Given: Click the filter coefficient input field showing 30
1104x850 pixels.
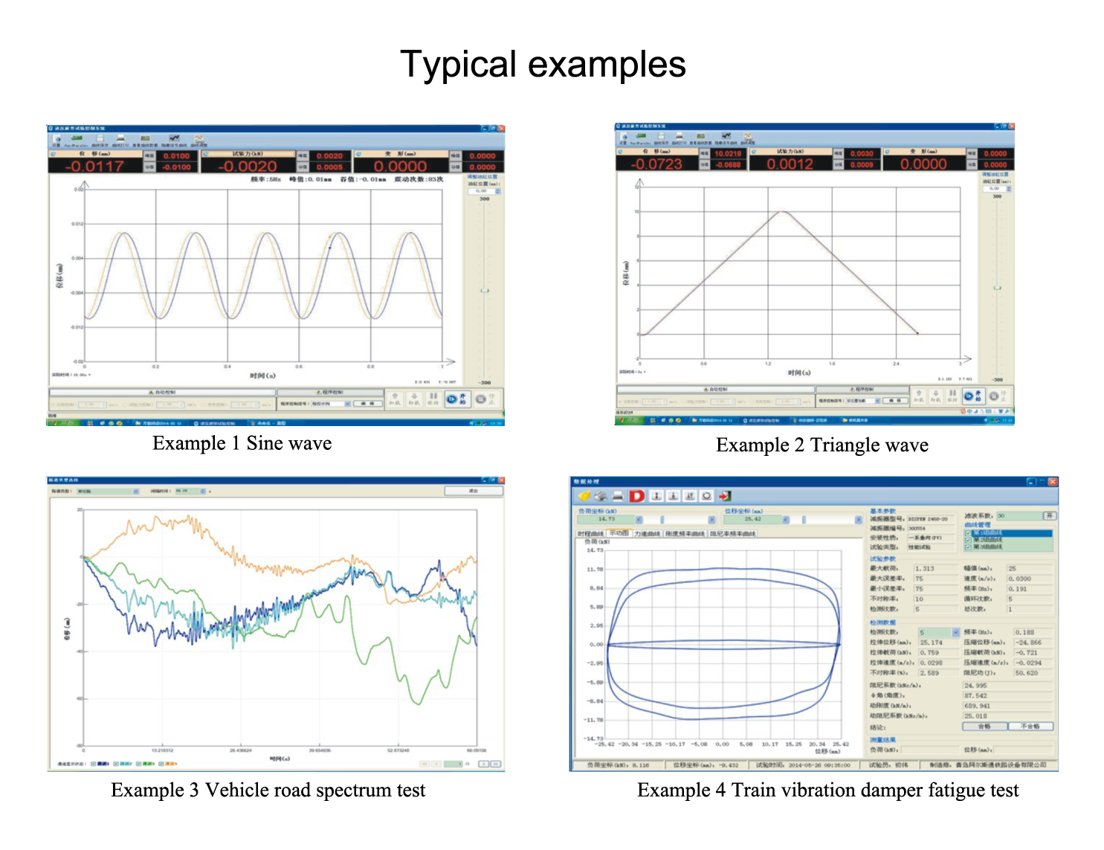Looking at the screenshot, I should (x=1018, y=515).
